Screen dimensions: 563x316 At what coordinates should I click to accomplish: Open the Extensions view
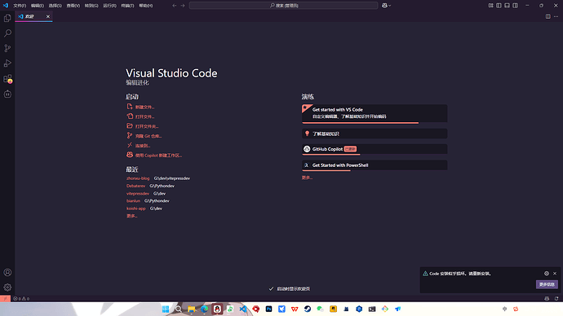pyautogui.click(x=7, y=78)
